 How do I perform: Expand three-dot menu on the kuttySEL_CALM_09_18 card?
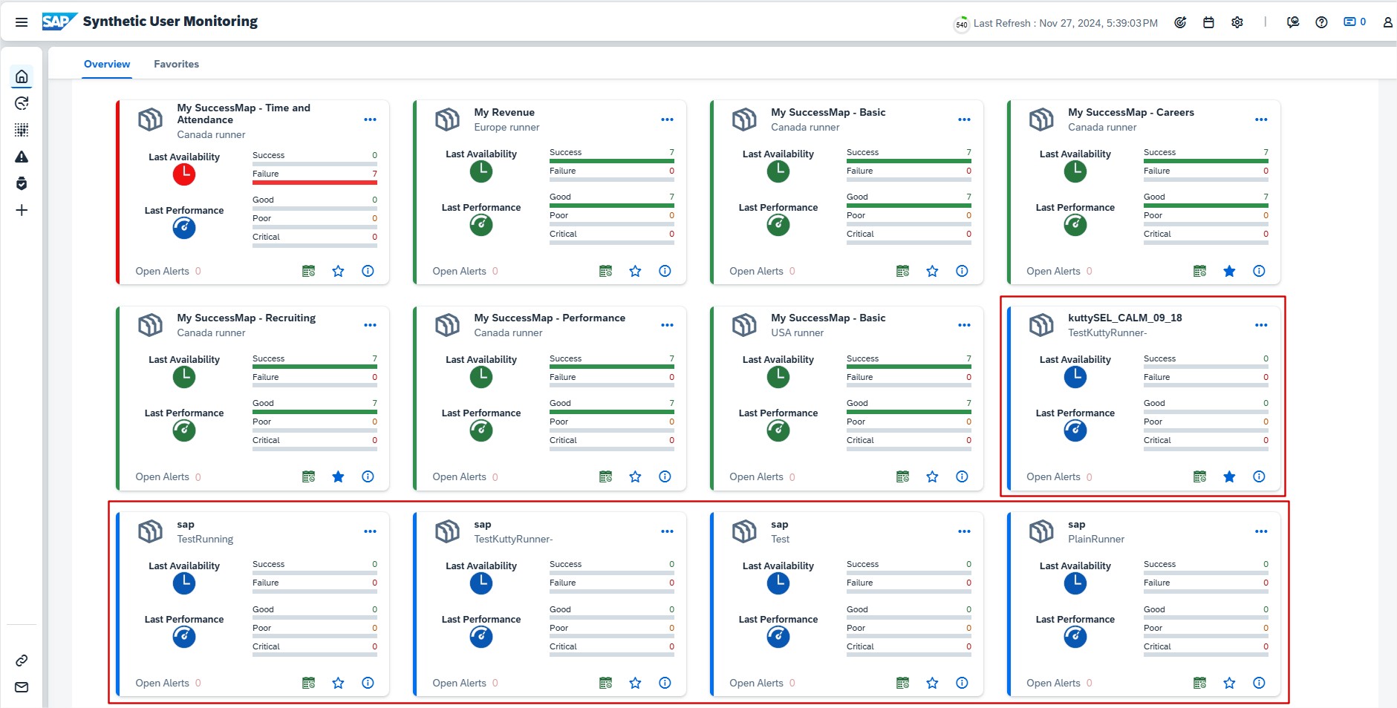click(1261, 325)
